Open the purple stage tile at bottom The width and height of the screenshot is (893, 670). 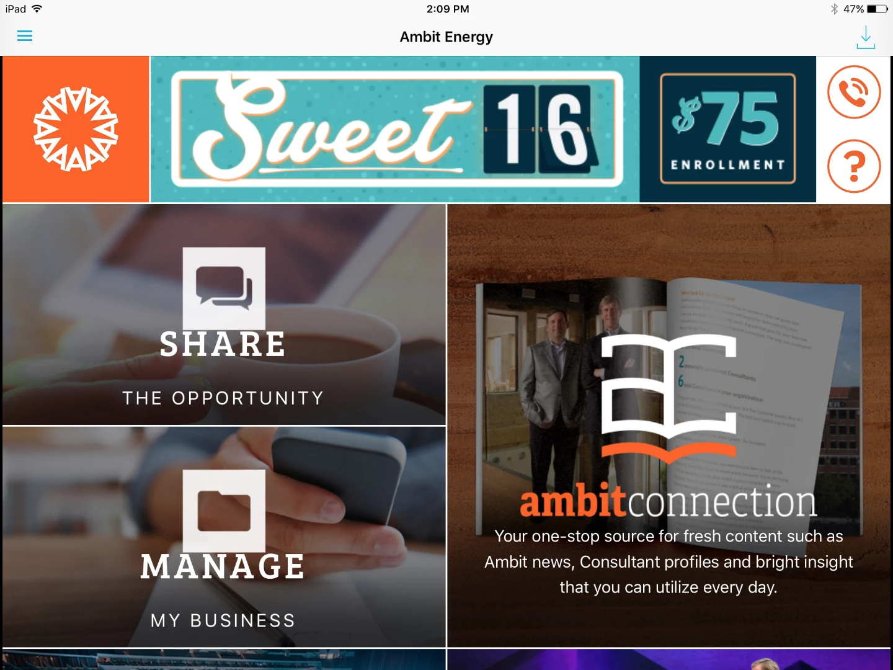(x=669, y=659)
